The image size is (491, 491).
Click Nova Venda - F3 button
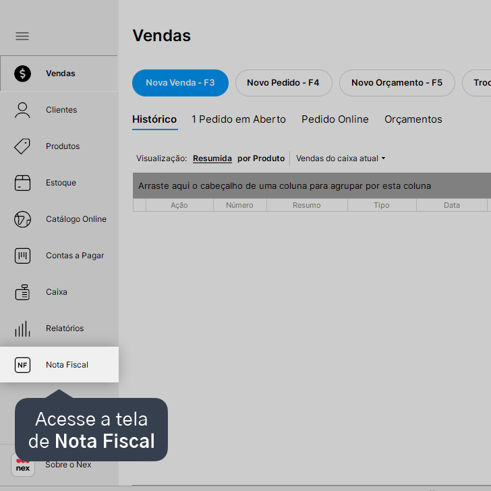coord(180,83)
